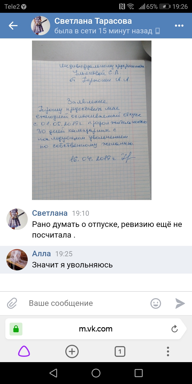Open Светлана Тарасова's header avatar

tap(41, 26)
